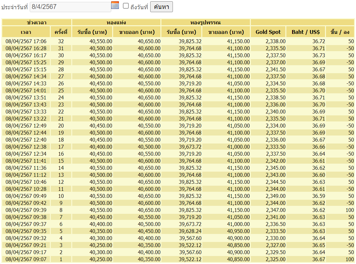Click ornament buy price 39,628.24

pyautogui.click(x=190, y=231)
